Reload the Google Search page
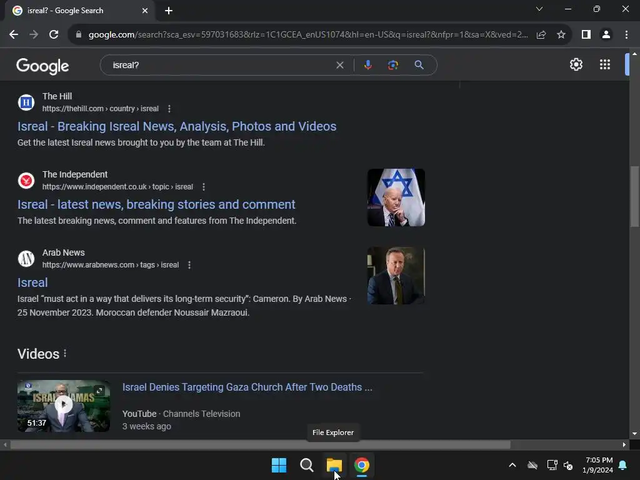 click(x=54, y=35)
